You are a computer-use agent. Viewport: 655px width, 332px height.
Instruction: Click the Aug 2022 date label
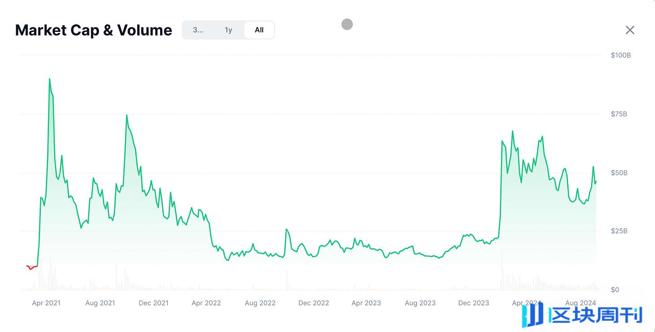coord(260,303)
